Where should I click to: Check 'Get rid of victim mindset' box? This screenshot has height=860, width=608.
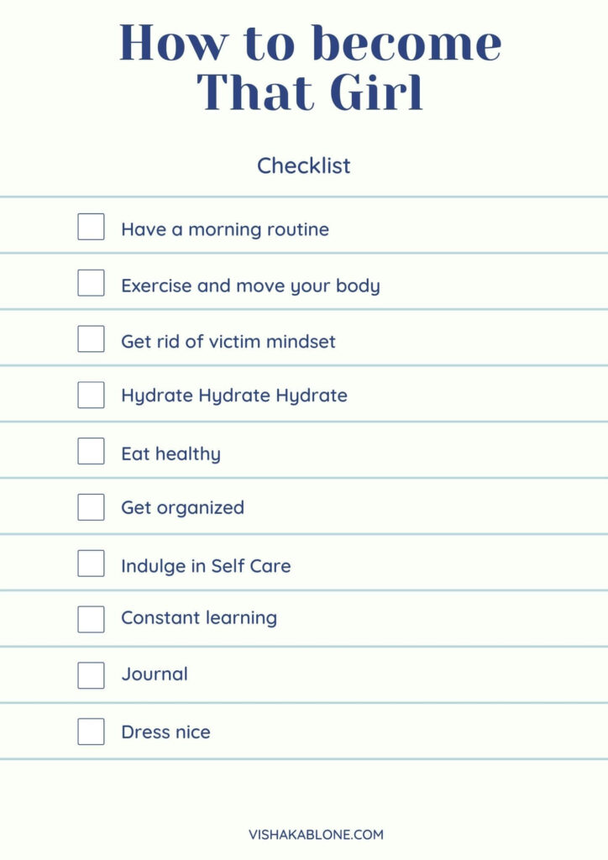[x=91, y=339]
